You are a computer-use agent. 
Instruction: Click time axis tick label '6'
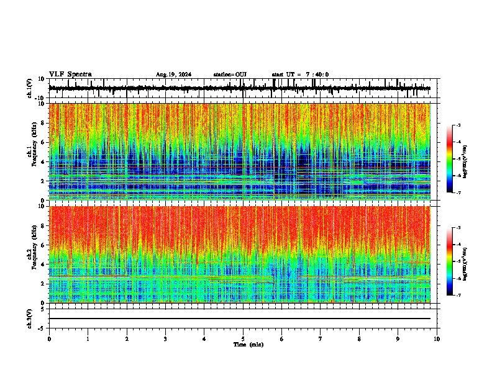pos(281,339)
